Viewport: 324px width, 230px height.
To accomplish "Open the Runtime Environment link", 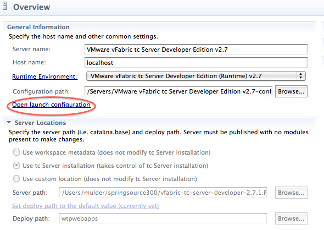I will (x=44, y=76).
